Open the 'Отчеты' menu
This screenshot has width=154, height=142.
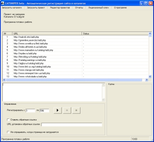pos(79,8)
